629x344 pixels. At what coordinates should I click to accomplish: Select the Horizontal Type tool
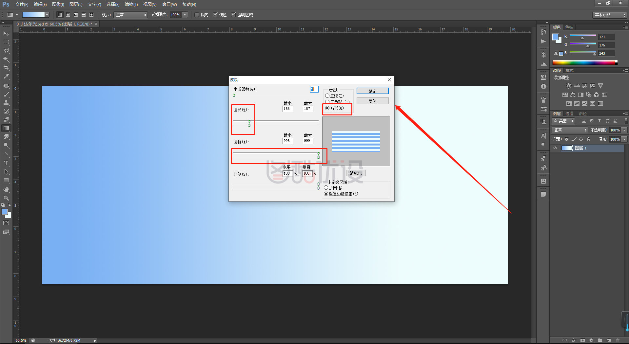[6, 163]
